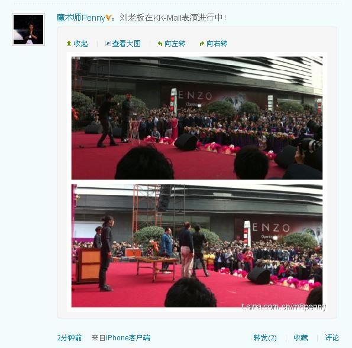Image resolution: width=352 pixels, height=348 pixels.
Task: Click the bottom stage photo with the table
Action: pyautogui.click(x=197, y=246)
